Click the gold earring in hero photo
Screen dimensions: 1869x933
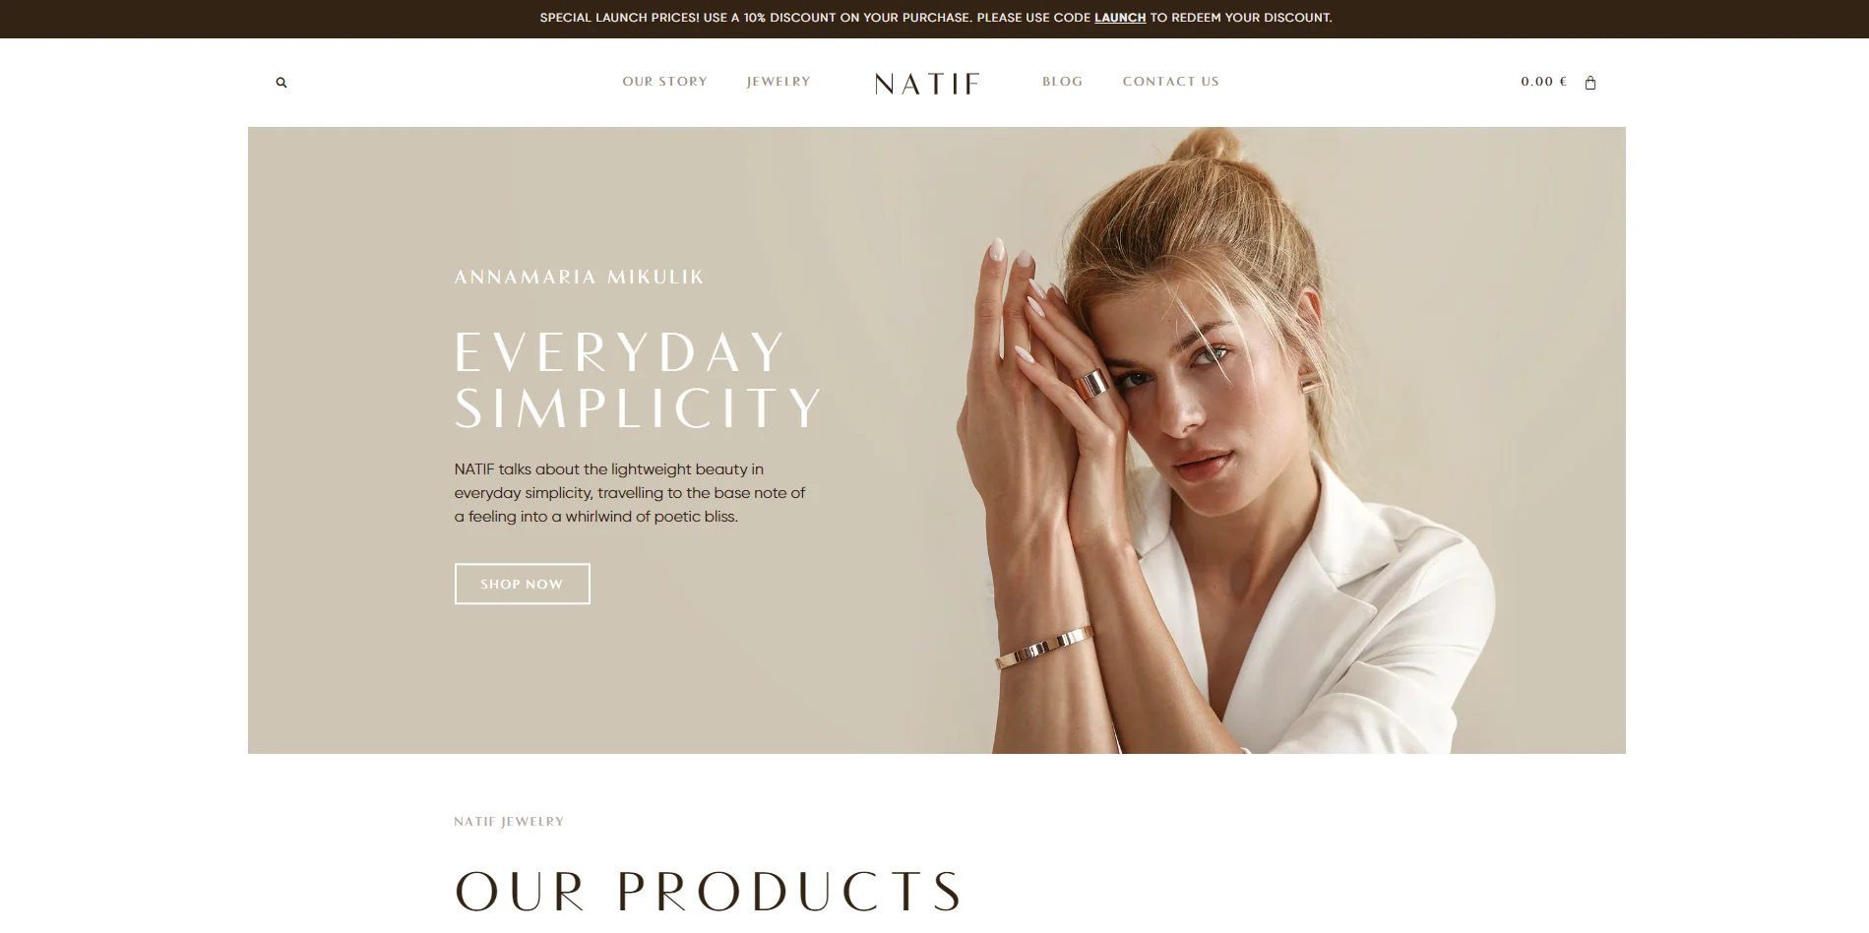1310,384
